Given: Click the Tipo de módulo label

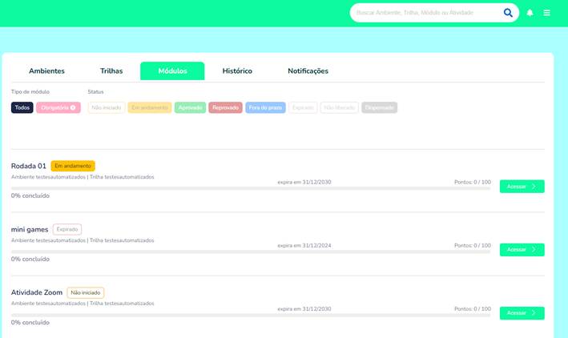Looking at the screenshot, I should tap(30, 92).
